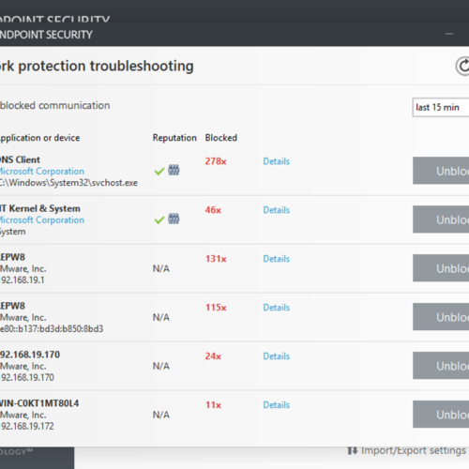Open the last 15 min time range dropdown
This screenshot has width=469, height=469.
pos(441,108)
